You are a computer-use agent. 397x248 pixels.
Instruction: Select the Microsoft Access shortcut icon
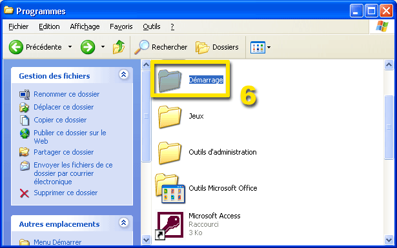click(x=169, y=225)
